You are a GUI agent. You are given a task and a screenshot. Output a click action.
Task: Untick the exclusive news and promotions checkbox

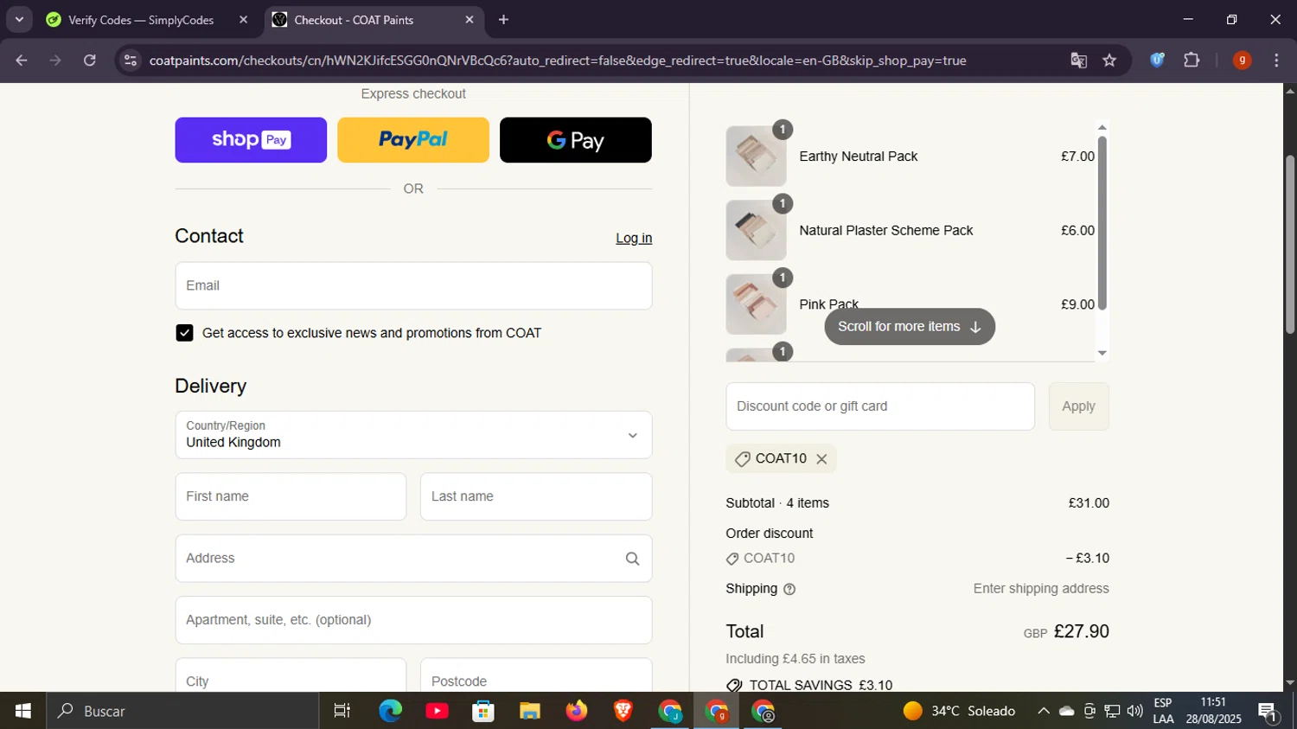184,333
